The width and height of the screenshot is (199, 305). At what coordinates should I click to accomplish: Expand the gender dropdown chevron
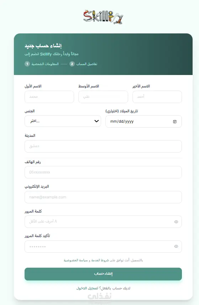point(96,121)
